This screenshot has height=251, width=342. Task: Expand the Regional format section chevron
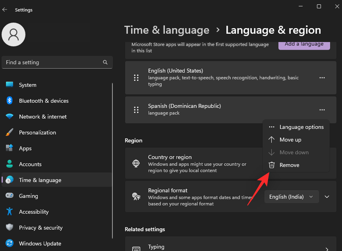[x=327, y=197]
